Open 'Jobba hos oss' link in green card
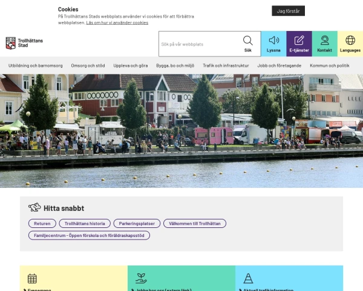363x291 pixels. click(163, 290)
